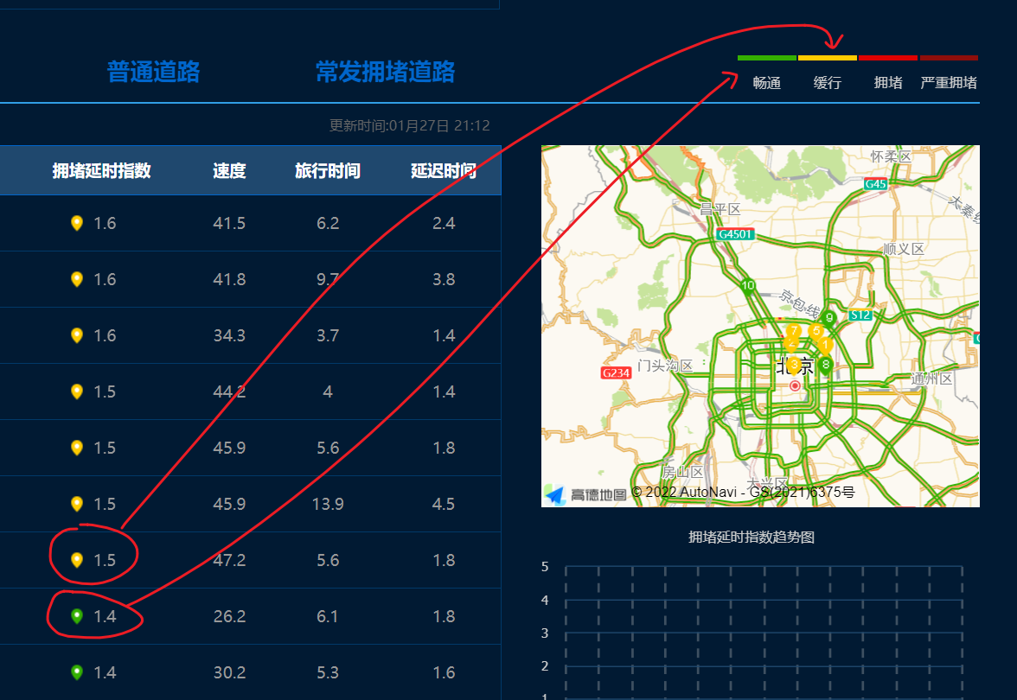The width and height of the screenshot is (1017, 700).
Task: Click the green 畅通 legend color bar
Action: tap(766, 58)
